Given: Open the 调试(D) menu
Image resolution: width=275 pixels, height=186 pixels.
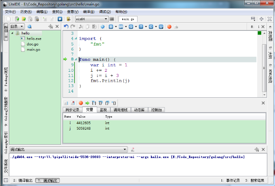Looking at the screenshot, I should (105, 12).
